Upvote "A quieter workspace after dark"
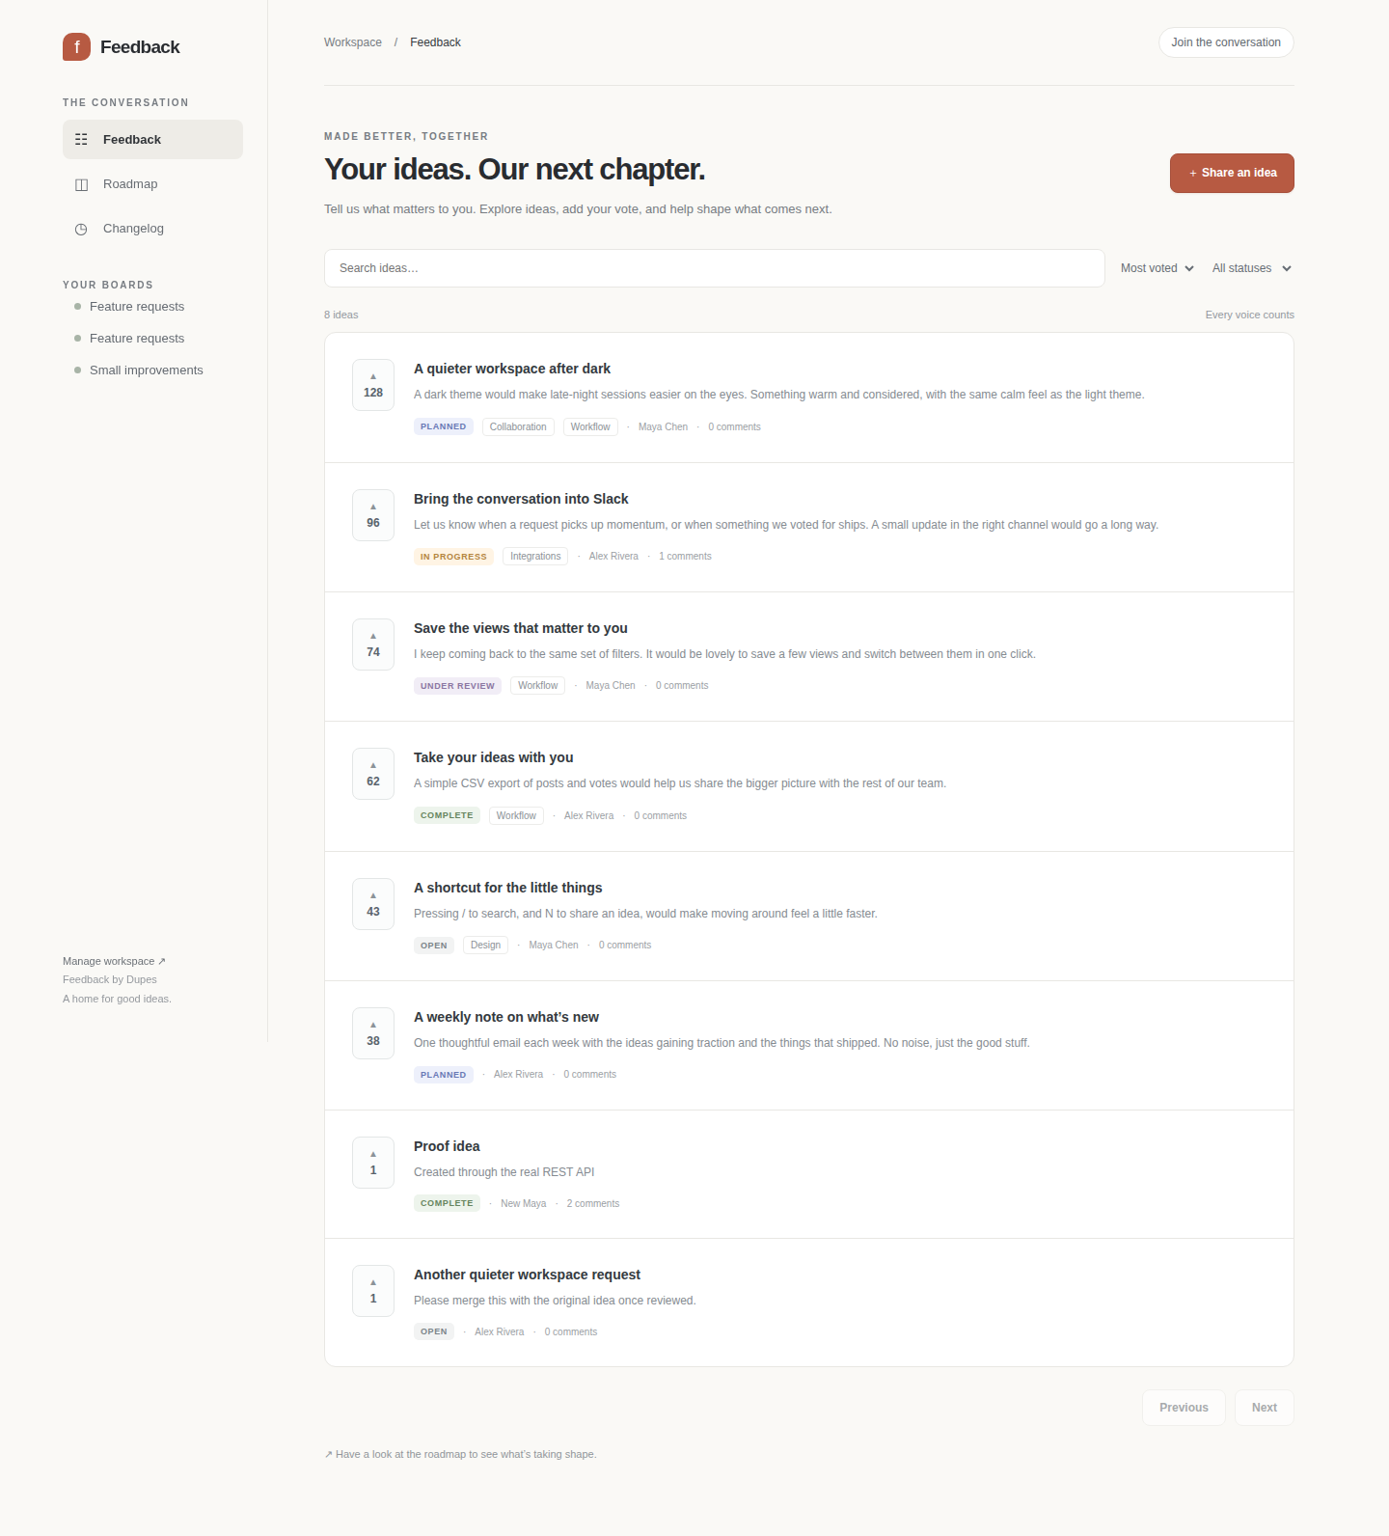This screenshot has width=1389, height=1536. (373, 385)
